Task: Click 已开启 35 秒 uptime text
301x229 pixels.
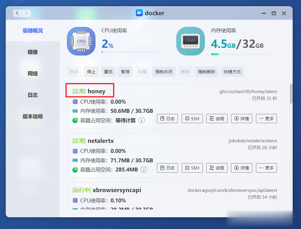Action: point(264,99)
